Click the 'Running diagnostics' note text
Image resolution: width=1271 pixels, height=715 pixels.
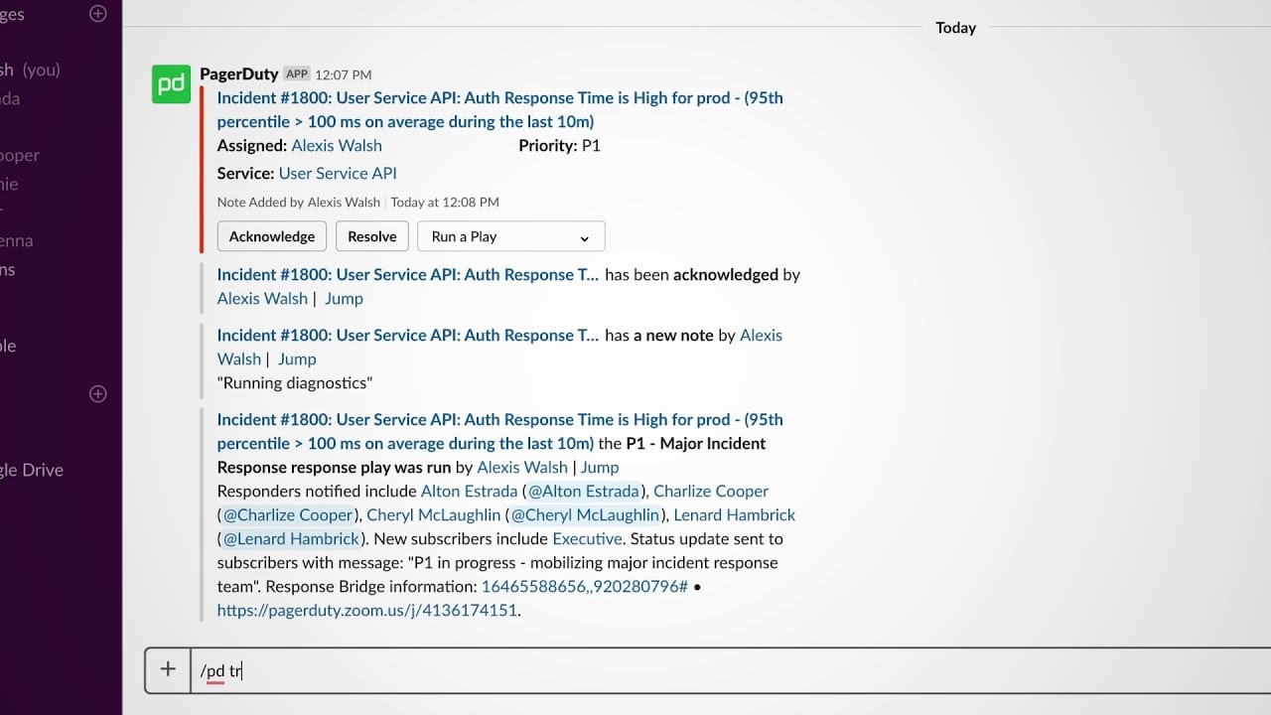(x=295, y=382)
